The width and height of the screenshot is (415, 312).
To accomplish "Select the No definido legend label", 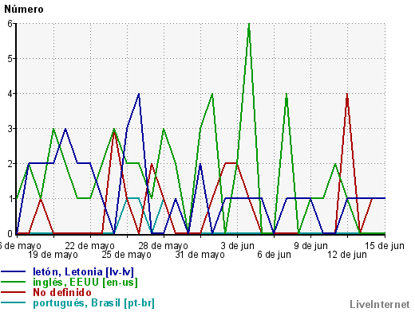I will click(x=62, y=292).
